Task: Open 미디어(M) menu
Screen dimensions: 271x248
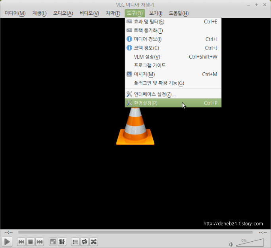Action: 15,13
